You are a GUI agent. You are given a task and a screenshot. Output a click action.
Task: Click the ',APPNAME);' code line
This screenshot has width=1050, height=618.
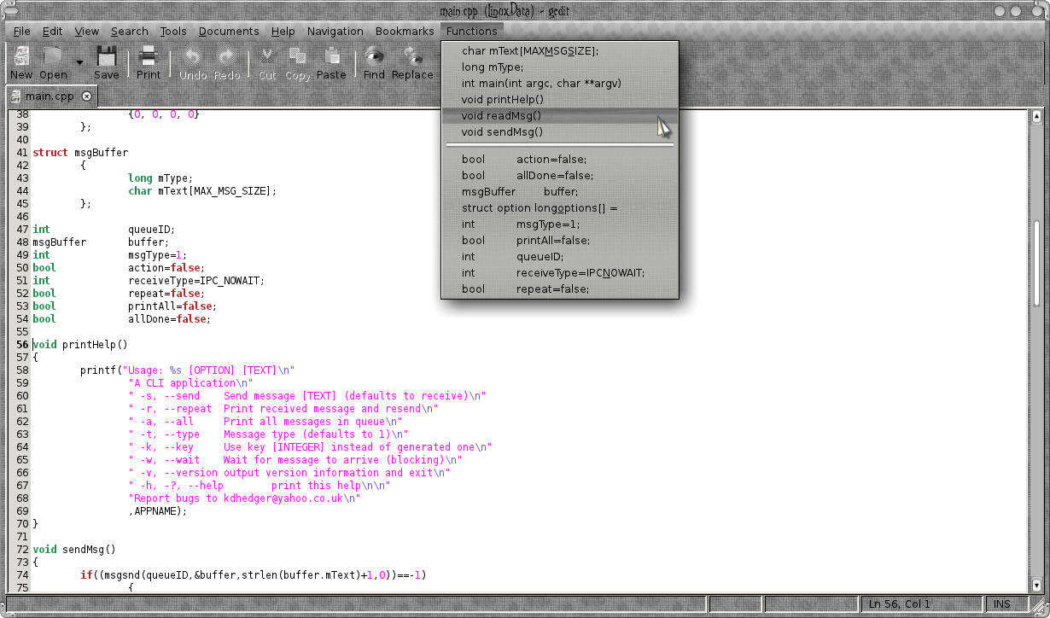[x=157, y=511]
